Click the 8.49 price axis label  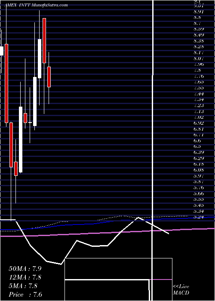pos(199,35)
